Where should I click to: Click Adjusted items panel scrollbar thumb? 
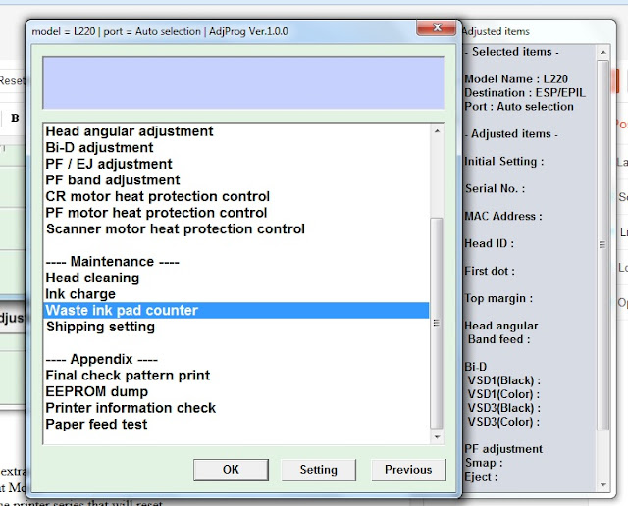602,245
